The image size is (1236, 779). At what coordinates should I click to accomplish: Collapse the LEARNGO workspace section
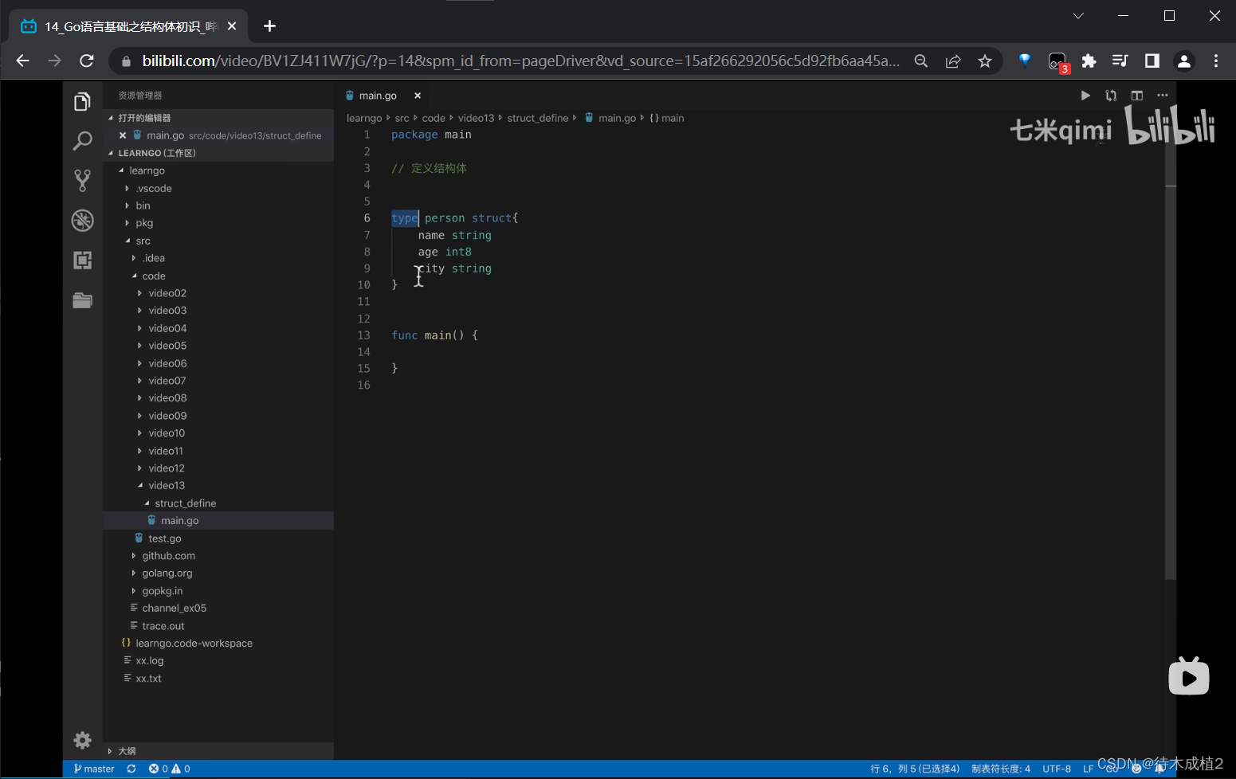click(x=218, y=153)
